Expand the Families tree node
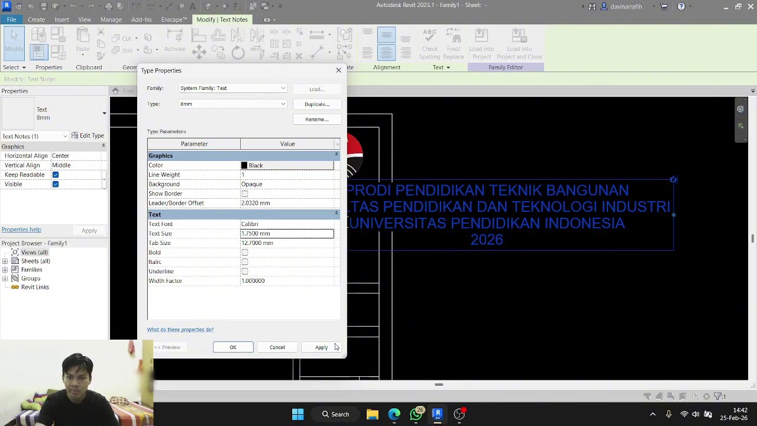The image size is (757, 426). click(5, 270)
